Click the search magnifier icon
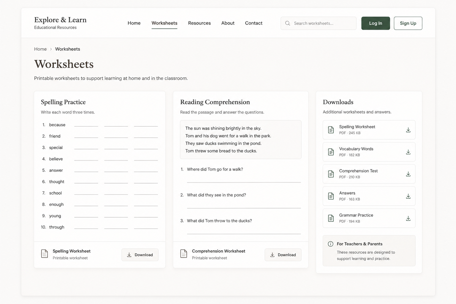Screen dimensions: 456x304 [x=287, y=23]
